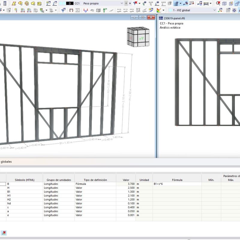This screenshot has width=240, height=240.
Task: Select the value cell 2.500 for H
Action: [126, 188]
